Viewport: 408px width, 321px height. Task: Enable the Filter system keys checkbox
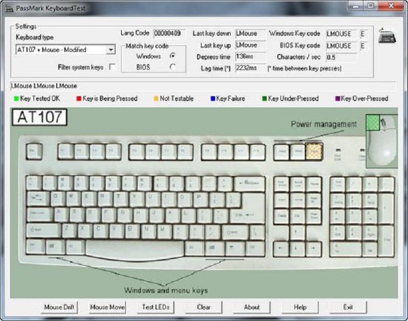tap(112, 67)
